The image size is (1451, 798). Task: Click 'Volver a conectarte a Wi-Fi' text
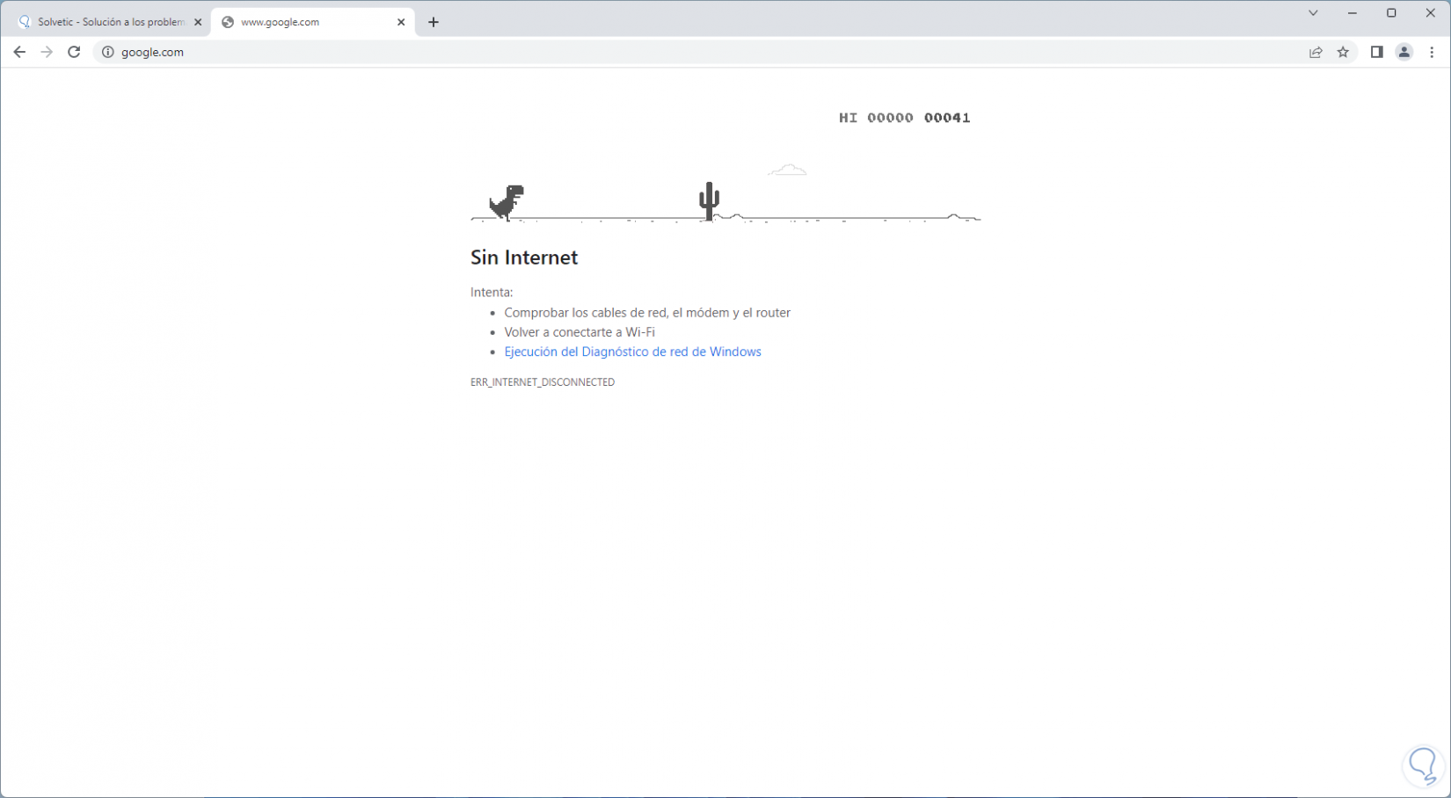(x=580, y=332)
